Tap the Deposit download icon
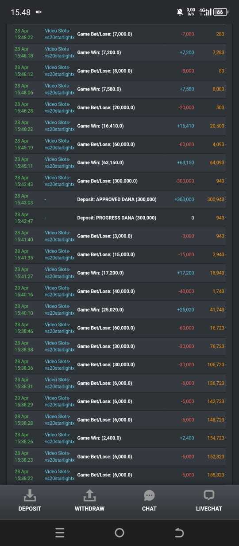Screen dimensions: 239x546 tap(30, 495)
